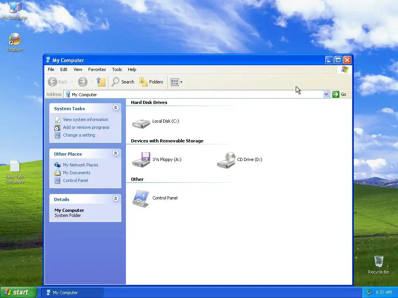Click the Views toolbar icon
The width and height of the screenshot is (398, 298).
point(175,82)
